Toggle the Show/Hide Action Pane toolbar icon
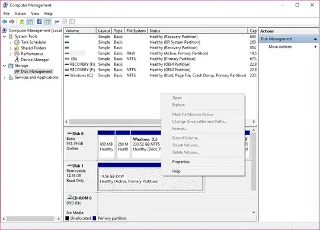 [x=47, y=21]
